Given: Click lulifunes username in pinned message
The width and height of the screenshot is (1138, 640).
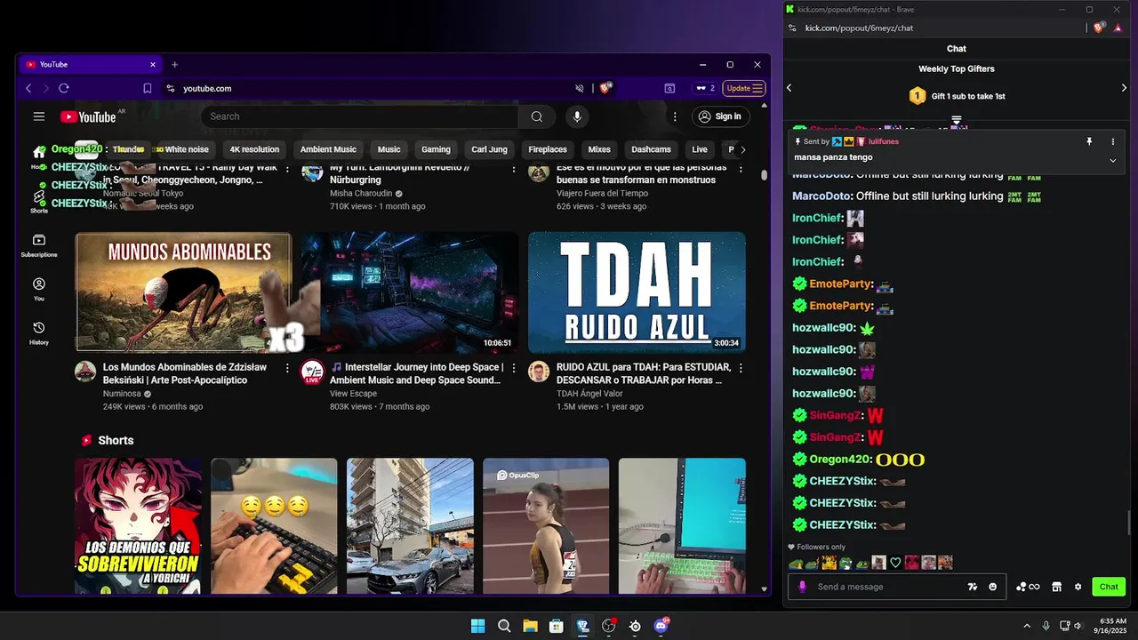Looking at the screenshot, I should (x=884, y=141).
